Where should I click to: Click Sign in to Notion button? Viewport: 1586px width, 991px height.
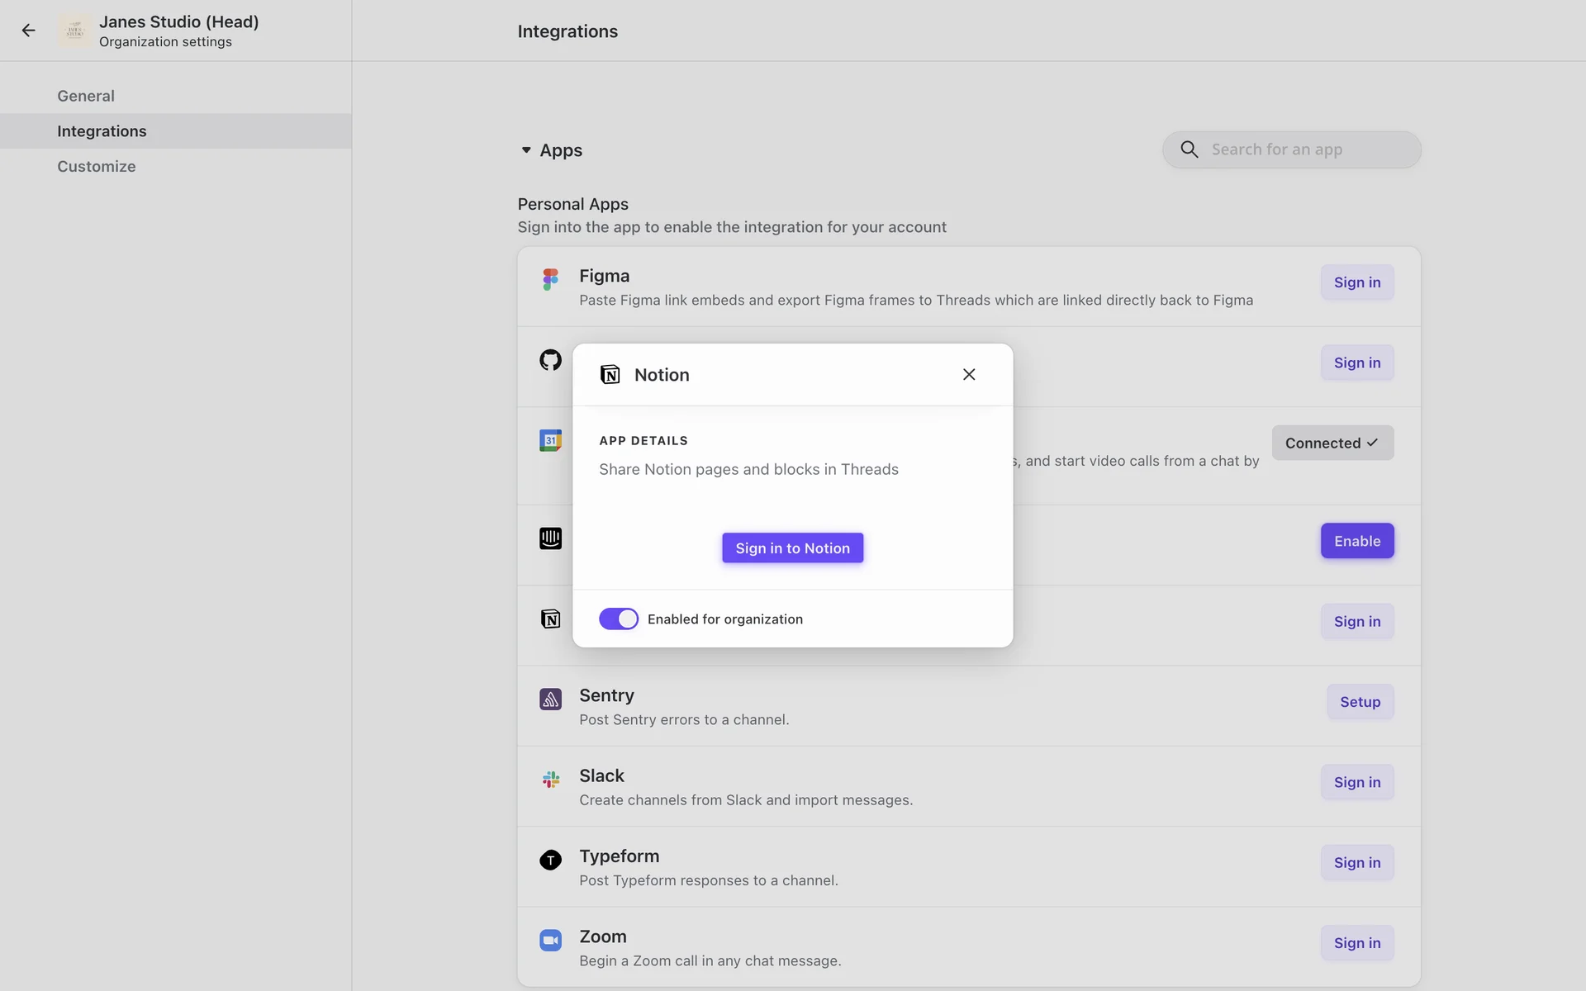click(792, 548)
